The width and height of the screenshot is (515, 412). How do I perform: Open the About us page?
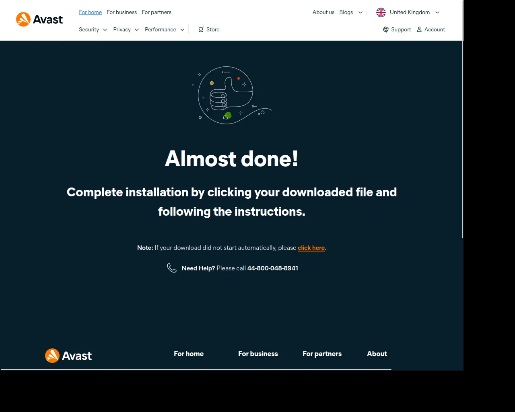point(323,12)
